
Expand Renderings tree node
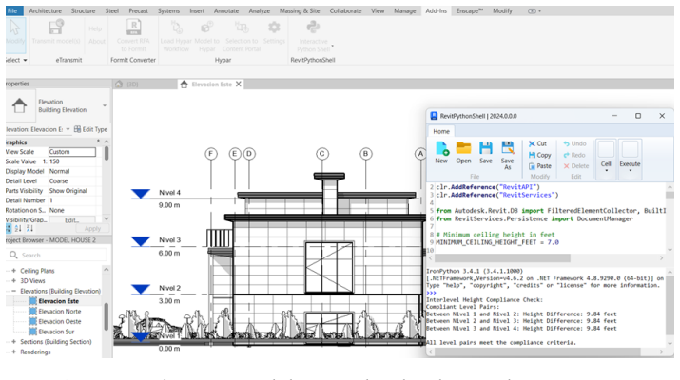click(14, 351)
